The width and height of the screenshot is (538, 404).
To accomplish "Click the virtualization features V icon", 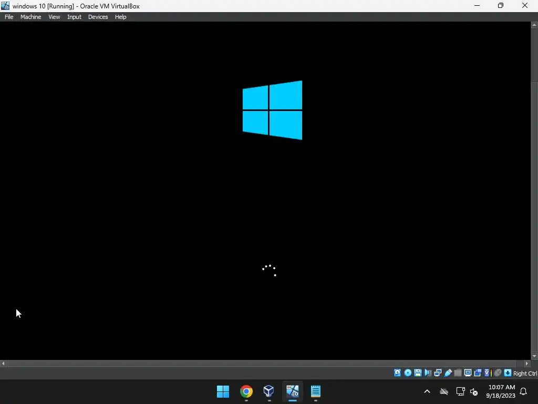I will [488, 373].
